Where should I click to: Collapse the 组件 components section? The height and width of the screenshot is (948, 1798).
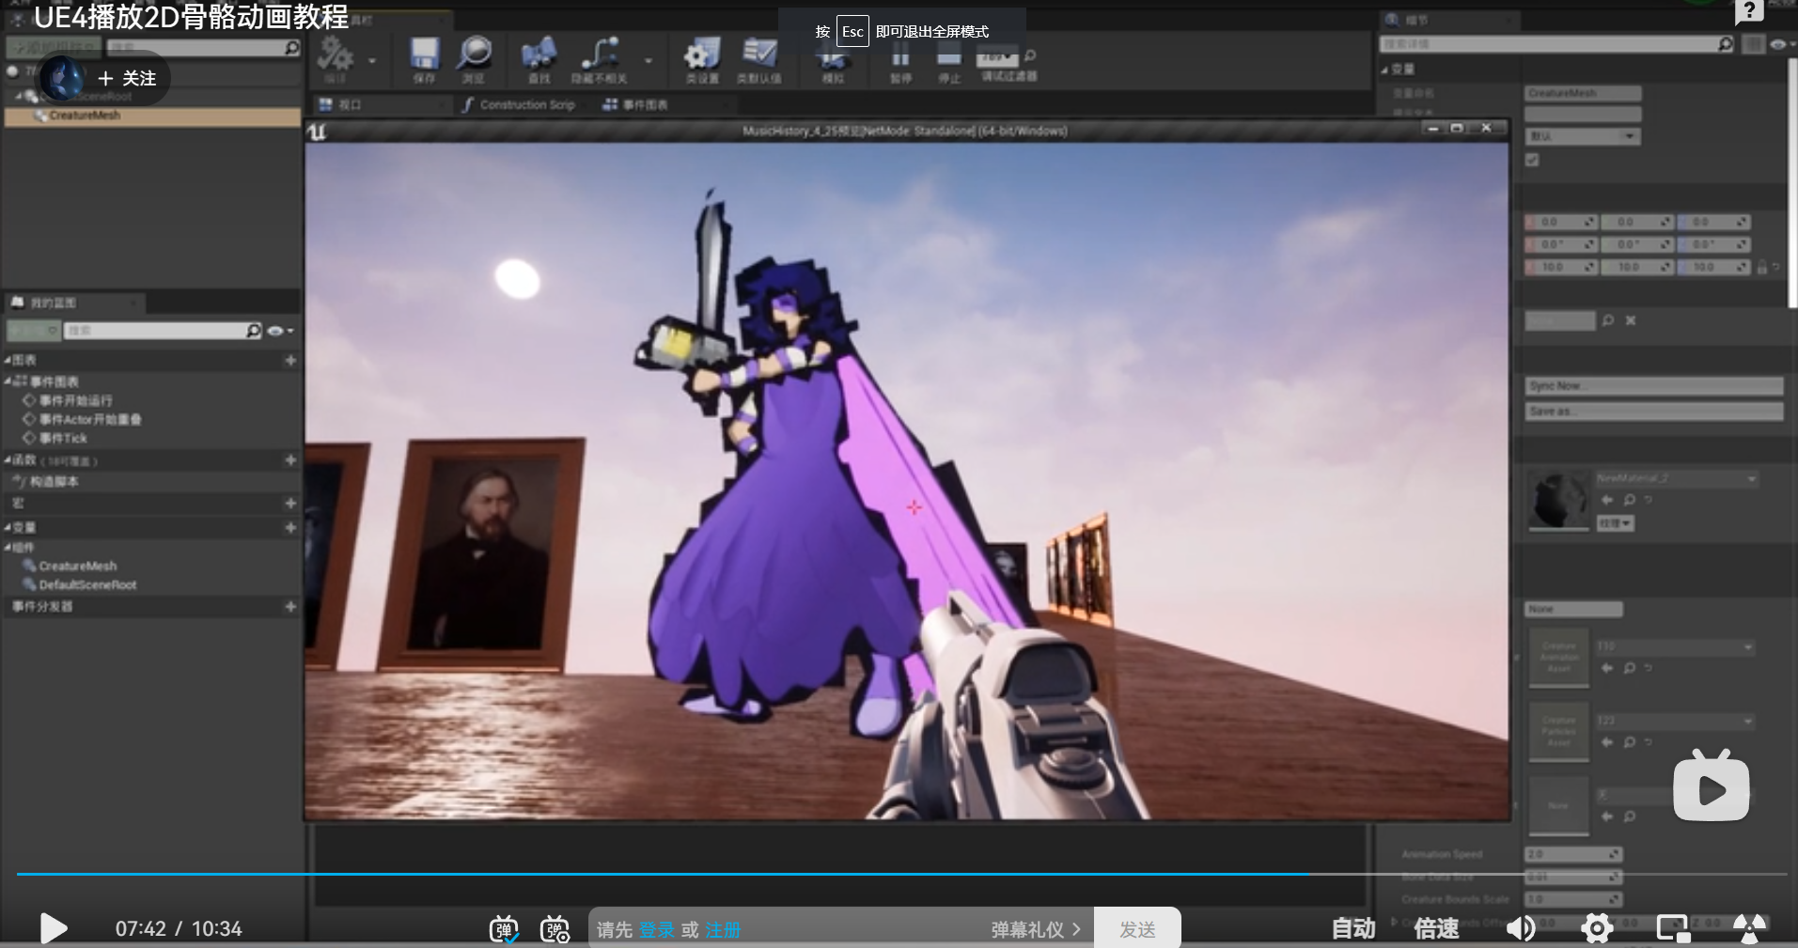(8, 547)
